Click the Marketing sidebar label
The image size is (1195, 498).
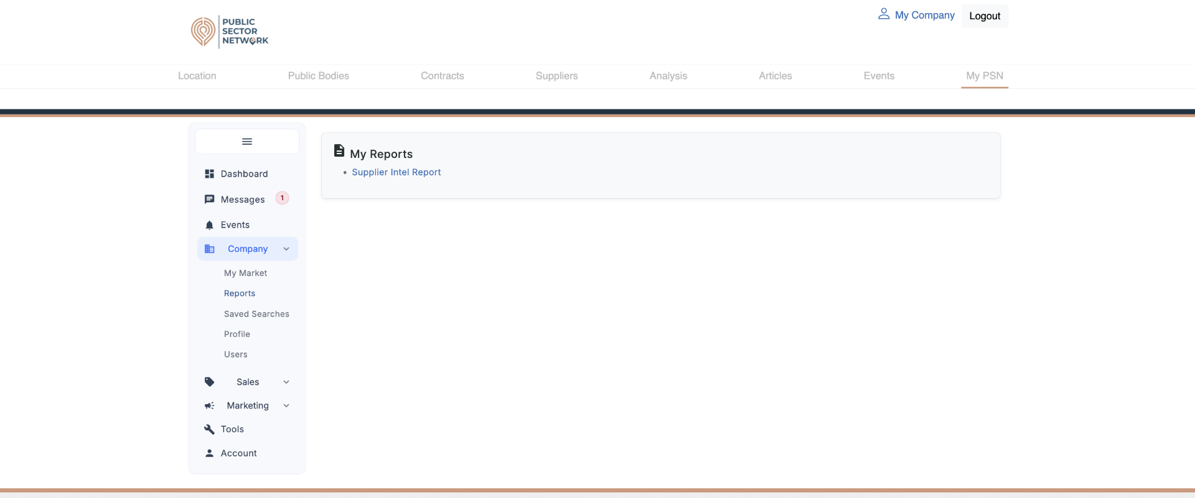point(248,405)
